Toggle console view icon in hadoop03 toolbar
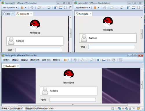The height and width of the screenshot is (111, 145). click(121, 60)
